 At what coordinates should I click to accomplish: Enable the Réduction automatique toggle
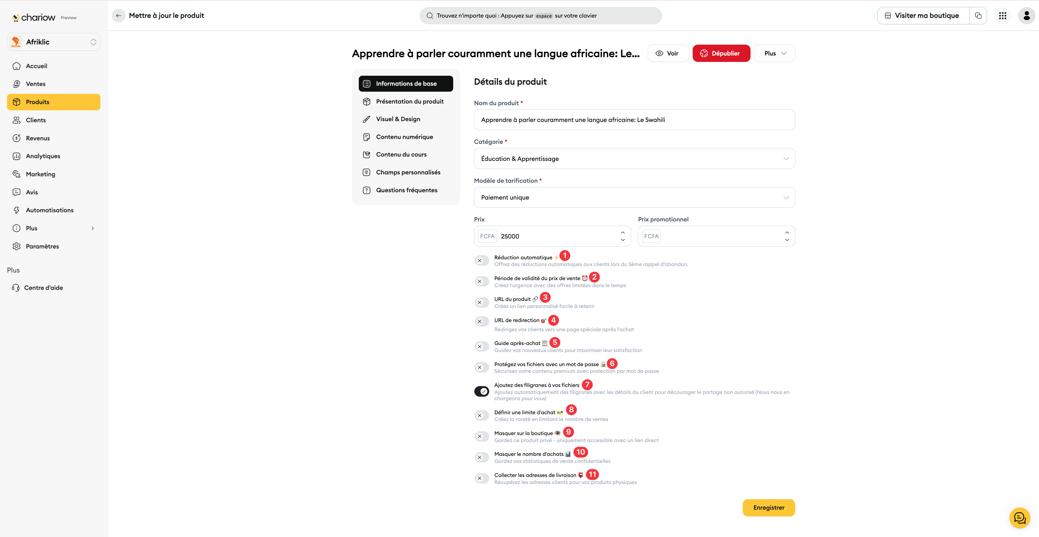pos(482,261)
